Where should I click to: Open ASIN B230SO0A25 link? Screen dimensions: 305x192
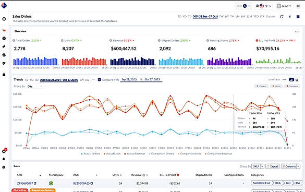coord(81,183)
